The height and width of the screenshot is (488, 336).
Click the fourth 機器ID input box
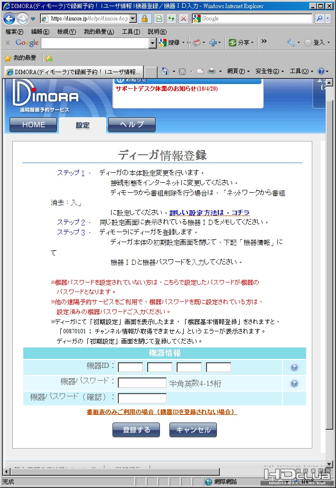[x=218, y=367]
